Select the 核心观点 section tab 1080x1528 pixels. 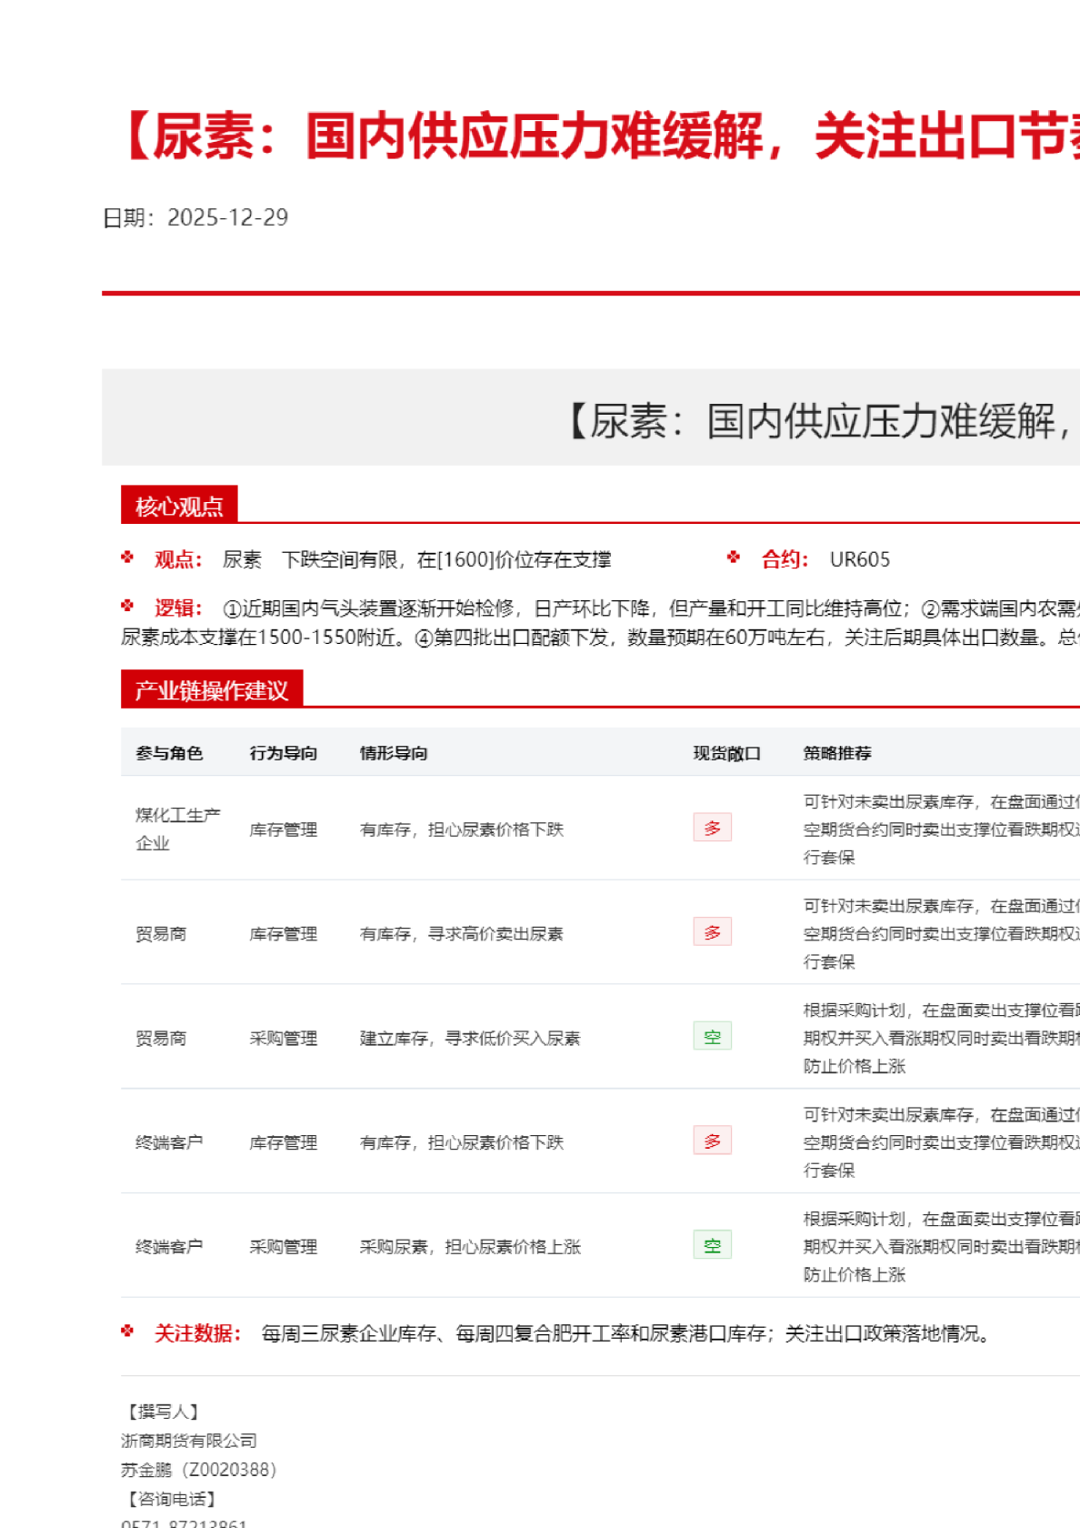click(x=179, y=505)
